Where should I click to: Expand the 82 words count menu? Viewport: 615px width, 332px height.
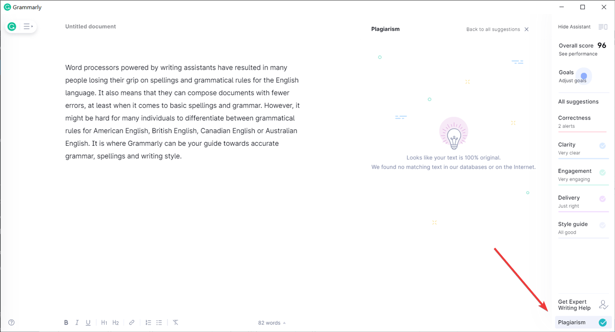click(x=272, y=323)
